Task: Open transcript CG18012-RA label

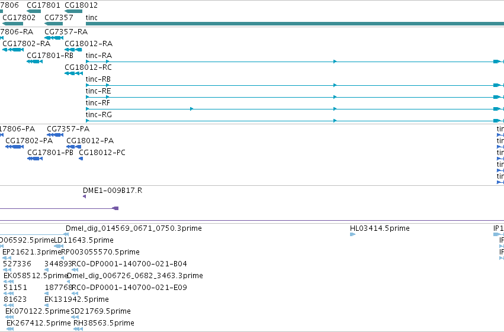Action: pos(88,44)
